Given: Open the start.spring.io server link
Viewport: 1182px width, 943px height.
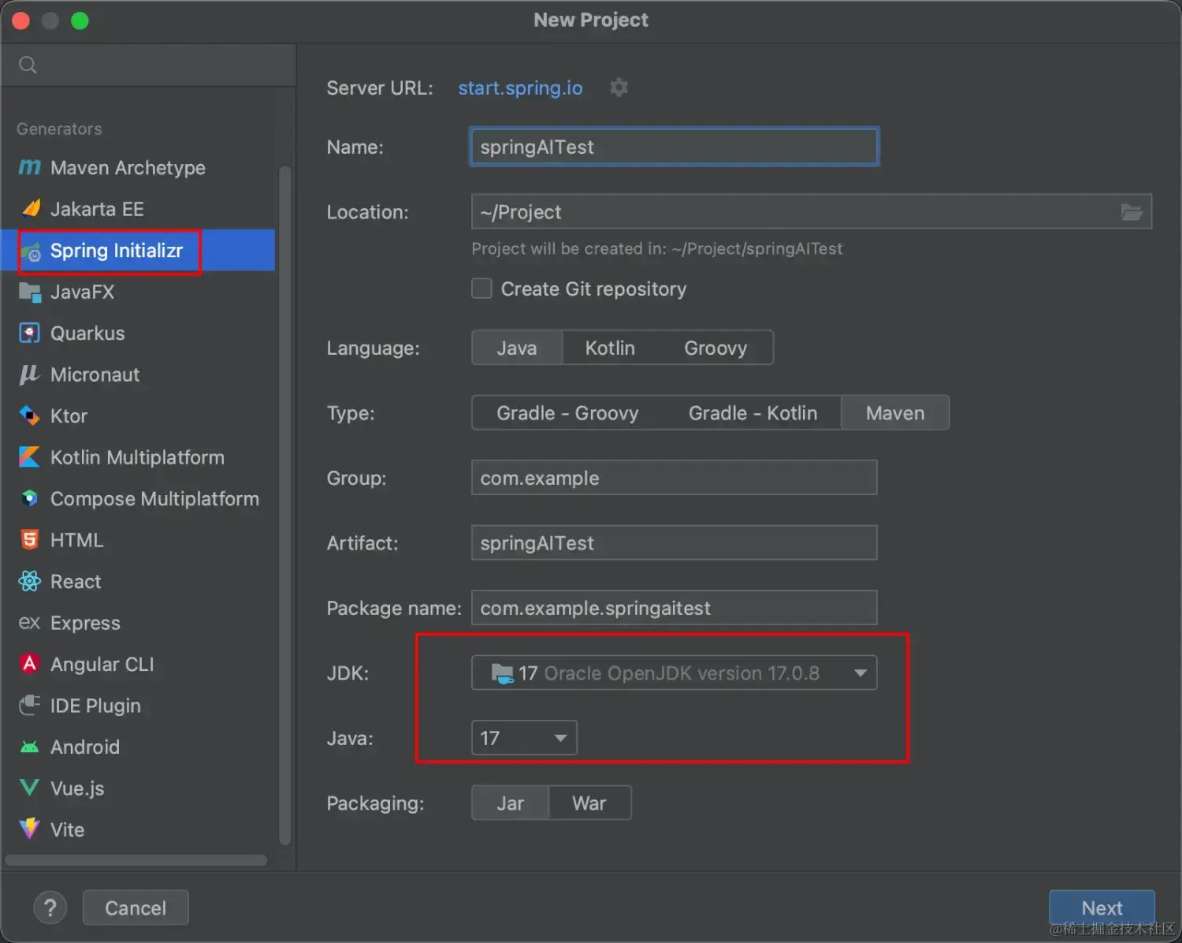Looking at the screenshot, I should point(520,88).
